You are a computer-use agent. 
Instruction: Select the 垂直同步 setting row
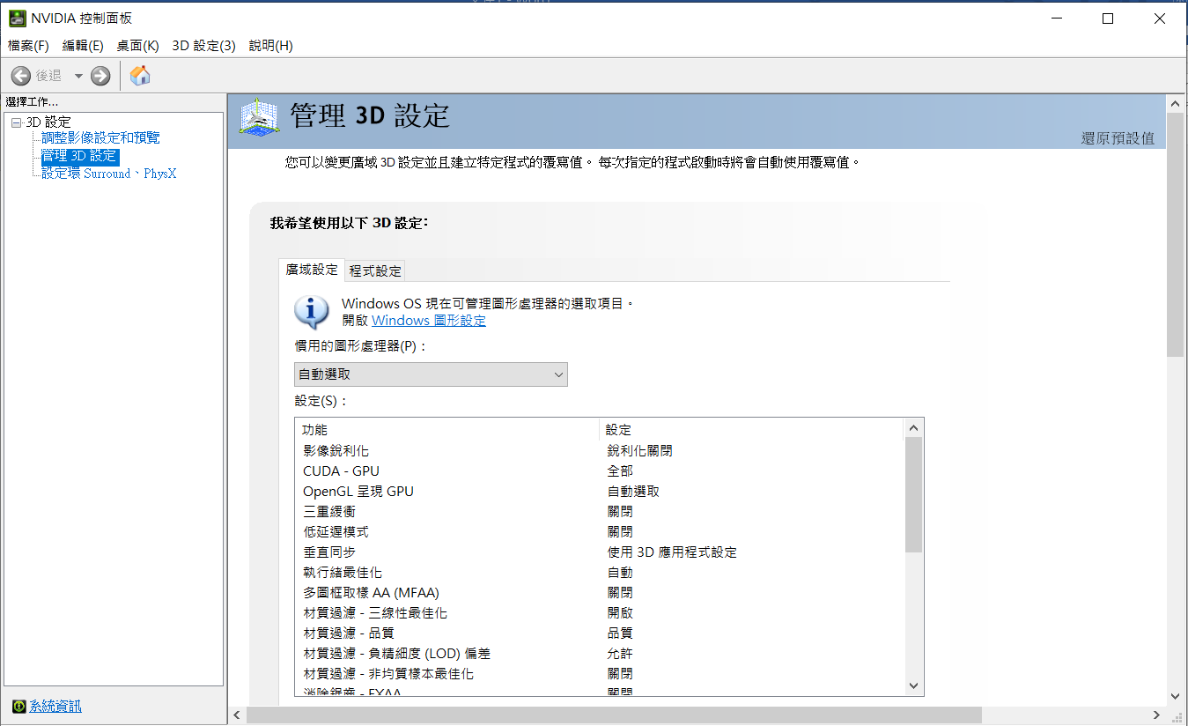tap(329, 552)
